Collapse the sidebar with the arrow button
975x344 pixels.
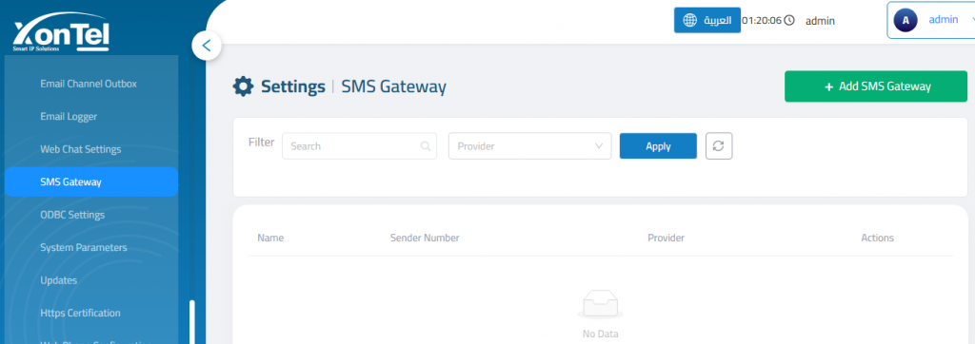(207, 46)
